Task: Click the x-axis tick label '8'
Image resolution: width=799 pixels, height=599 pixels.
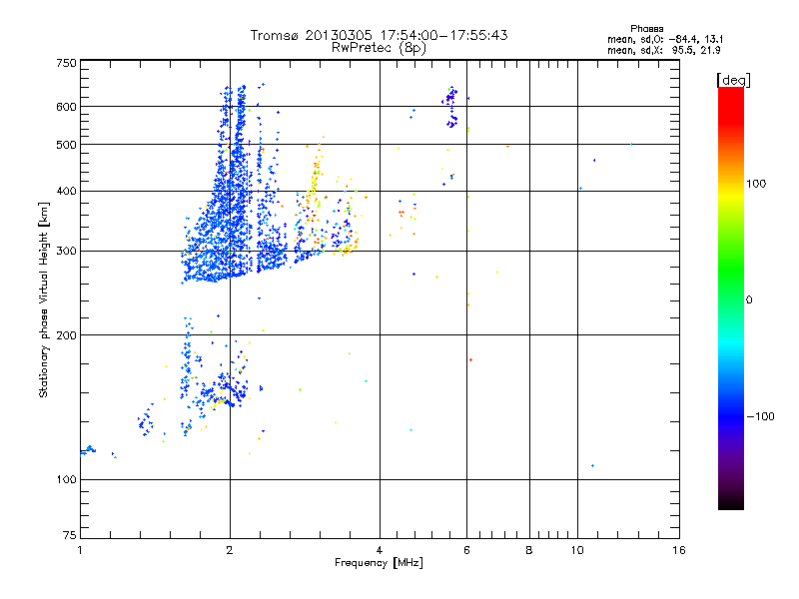Action: point(529,550)
